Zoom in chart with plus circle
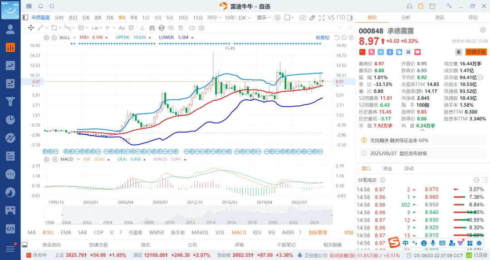Viewport: 490px width, 260px height. [x=351, y=38]
